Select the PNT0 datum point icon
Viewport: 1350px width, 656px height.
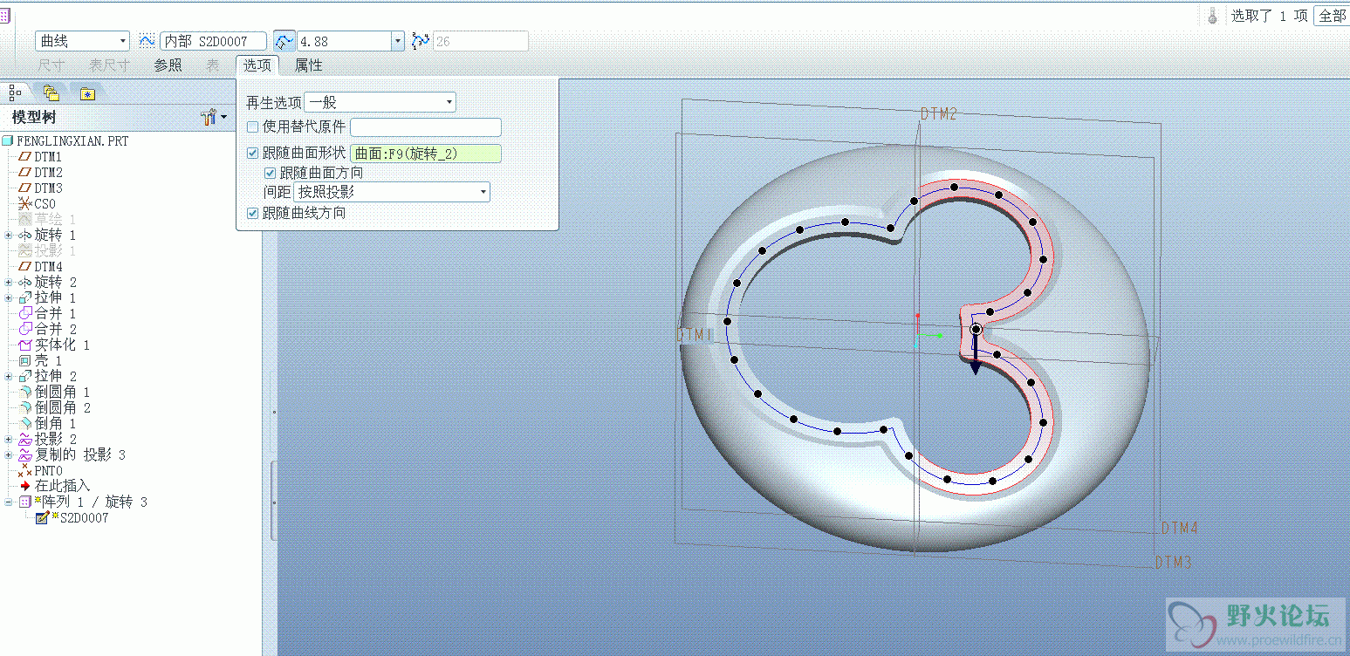click(24, 471)
